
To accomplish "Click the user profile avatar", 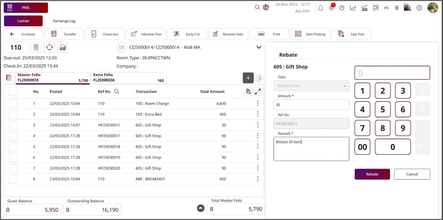I will pos(433,8).
